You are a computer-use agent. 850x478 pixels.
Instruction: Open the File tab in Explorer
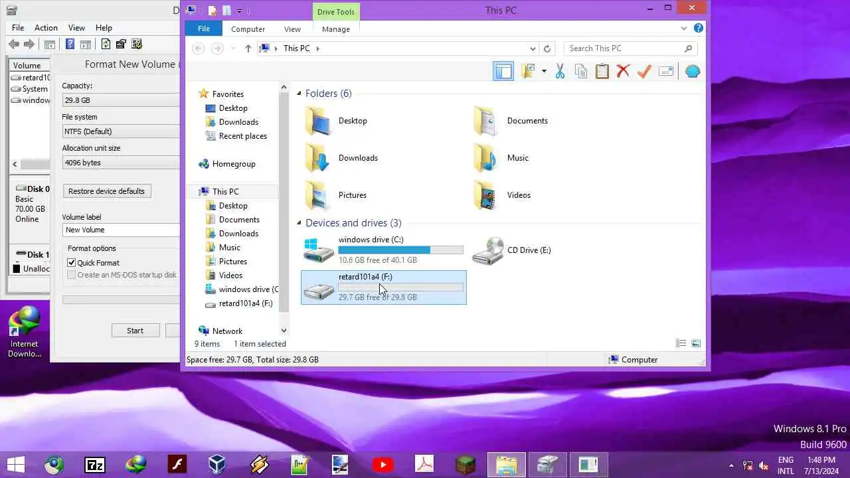tap(204, 29)
